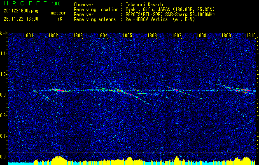
Task: Click the Receiving Location label
Action: coord(96,9)
